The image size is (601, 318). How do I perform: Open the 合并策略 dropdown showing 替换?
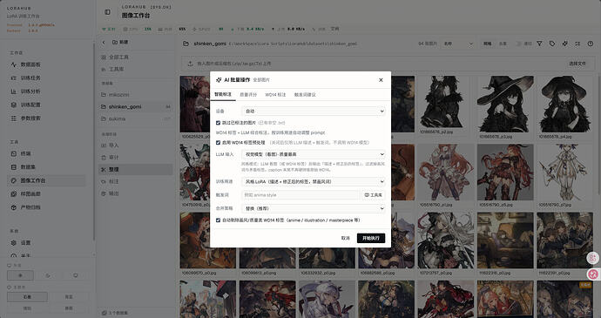[314, 208]
